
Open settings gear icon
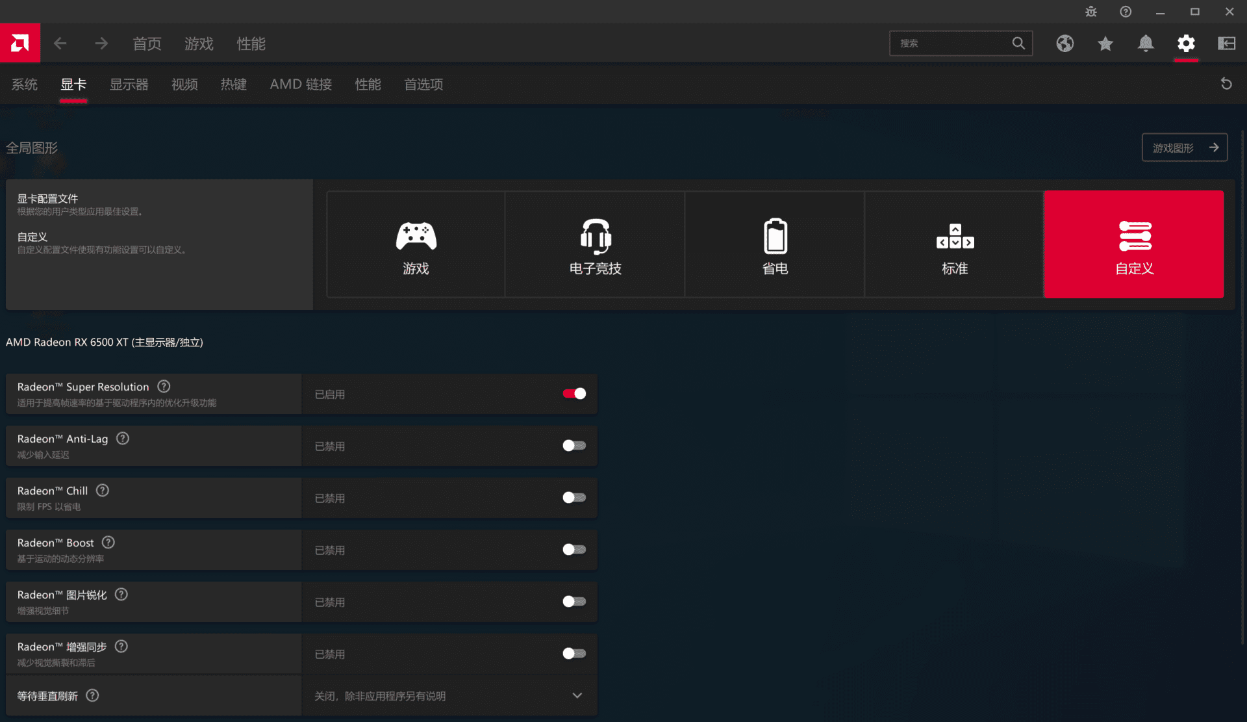(1186, 44)
